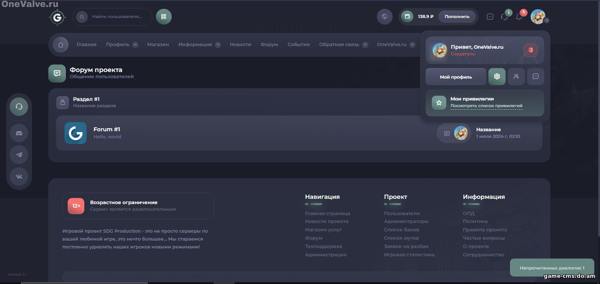Click the notification bell with badge 5
Viewport: 600px width, 284px height.
[x=519, y=17]
